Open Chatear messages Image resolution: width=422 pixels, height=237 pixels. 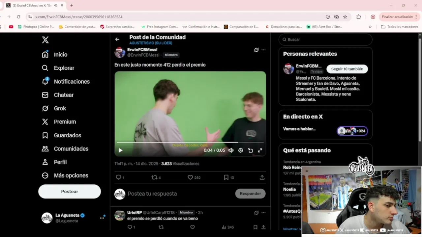point(58,95)
